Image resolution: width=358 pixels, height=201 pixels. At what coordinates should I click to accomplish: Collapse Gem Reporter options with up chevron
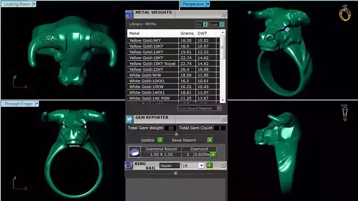click(176, 134)
